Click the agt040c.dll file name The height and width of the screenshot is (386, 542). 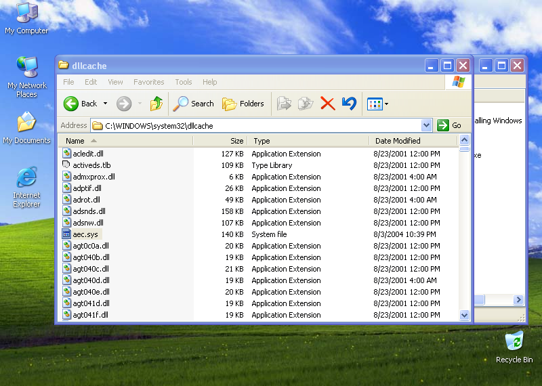click(91, 269)
